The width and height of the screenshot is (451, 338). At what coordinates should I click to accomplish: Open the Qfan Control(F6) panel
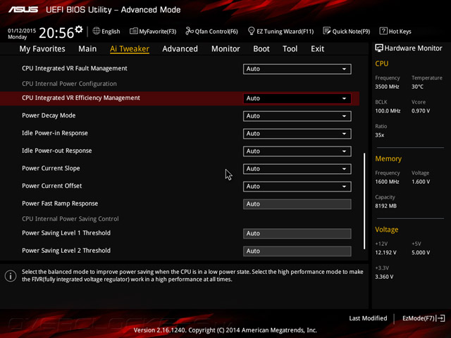click(211, 31)
